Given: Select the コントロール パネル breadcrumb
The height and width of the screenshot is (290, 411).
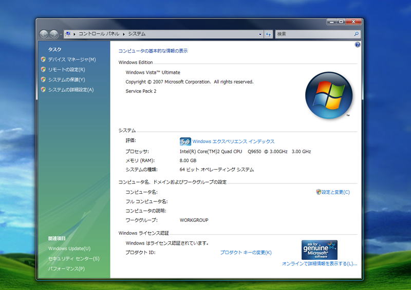Looking at the screenshot, I should 99,34.
